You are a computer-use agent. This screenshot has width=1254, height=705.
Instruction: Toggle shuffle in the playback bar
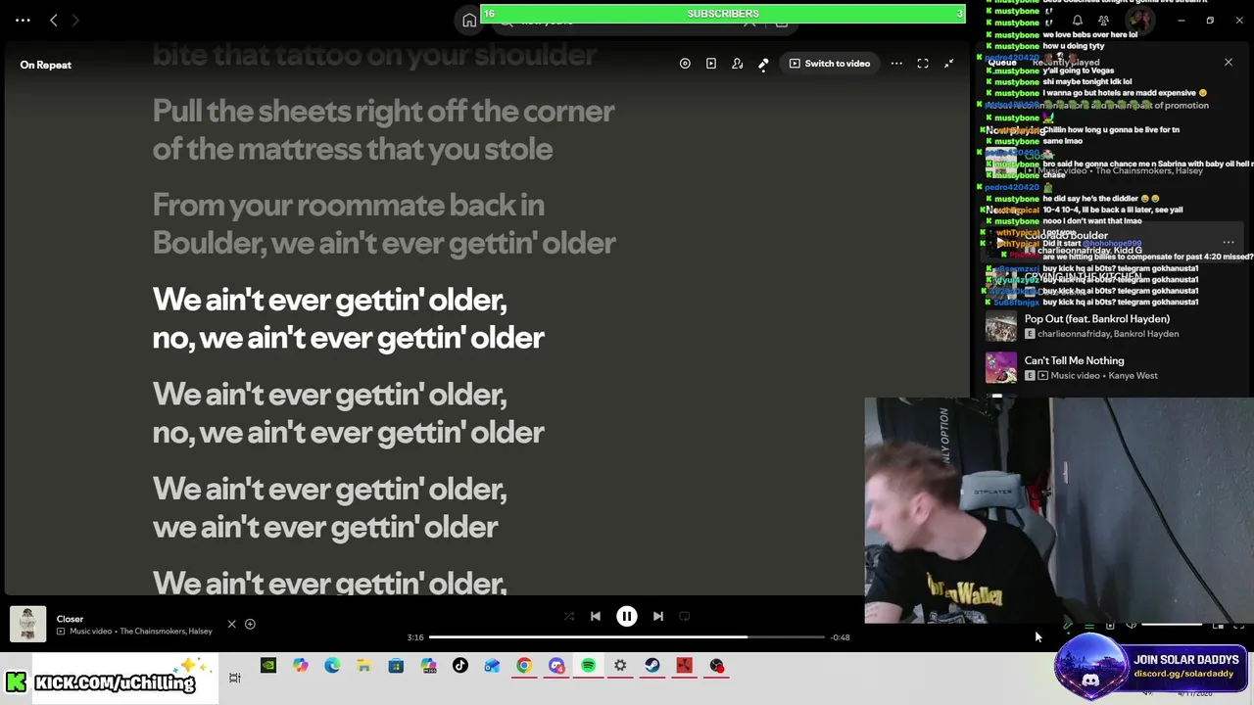coord(569,616)
